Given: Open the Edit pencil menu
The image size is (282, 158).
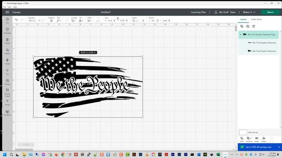Looking at the screenshot, I should 59,21.
